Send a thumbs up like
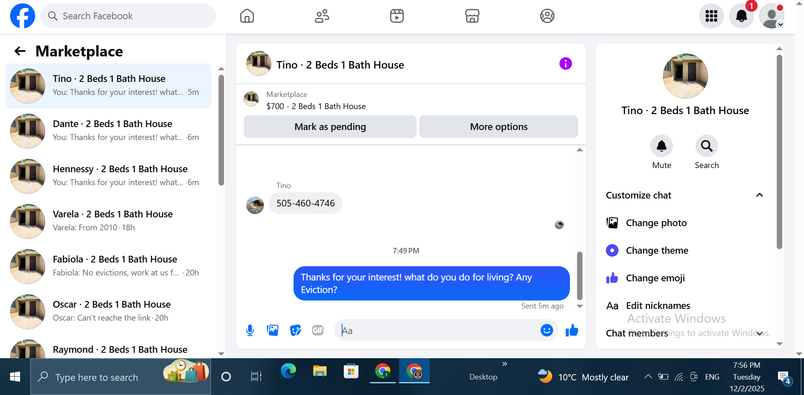 pos(572,330)
